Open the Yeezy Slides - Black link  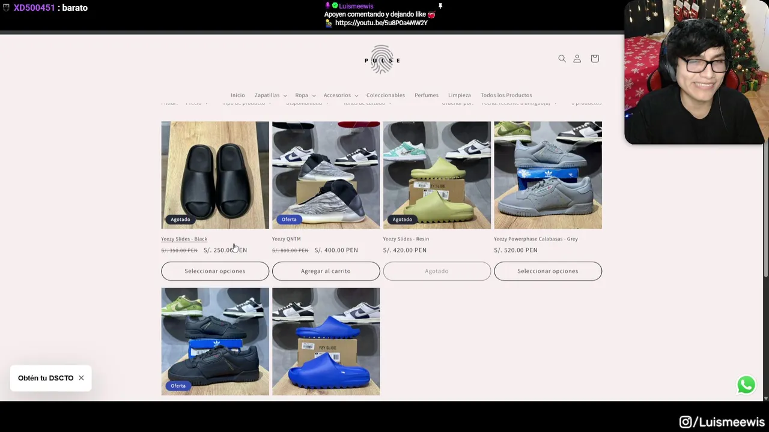coord(184,239)
